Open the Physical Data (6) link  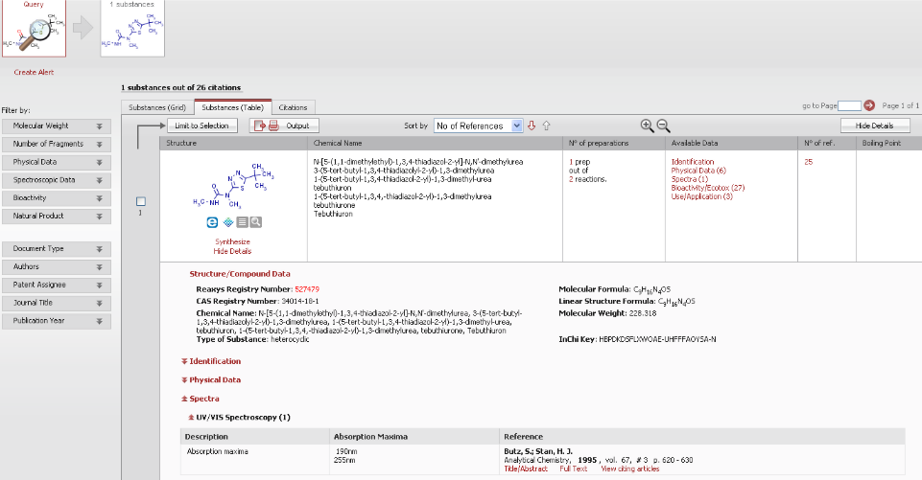point(698,171)
